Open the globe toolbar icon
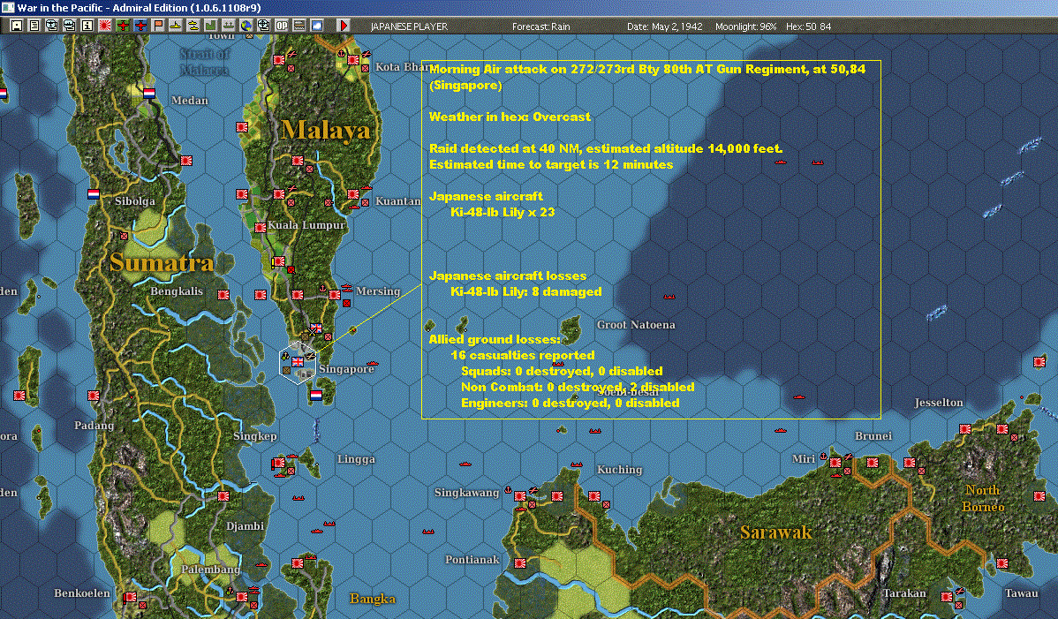The image size is (1058, 619). (x=246, y=26)
